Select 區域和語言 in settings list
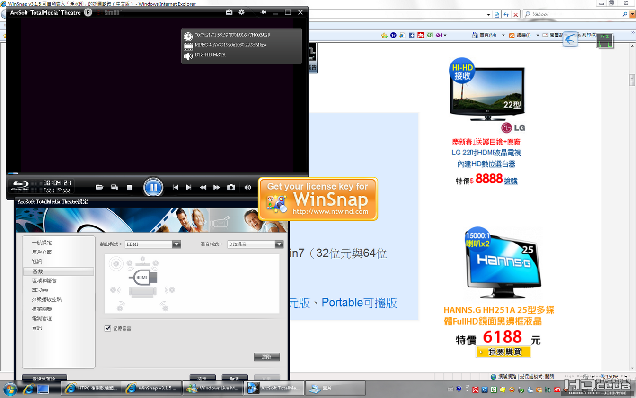The image size is (636, 398). (x=44, y=280)
